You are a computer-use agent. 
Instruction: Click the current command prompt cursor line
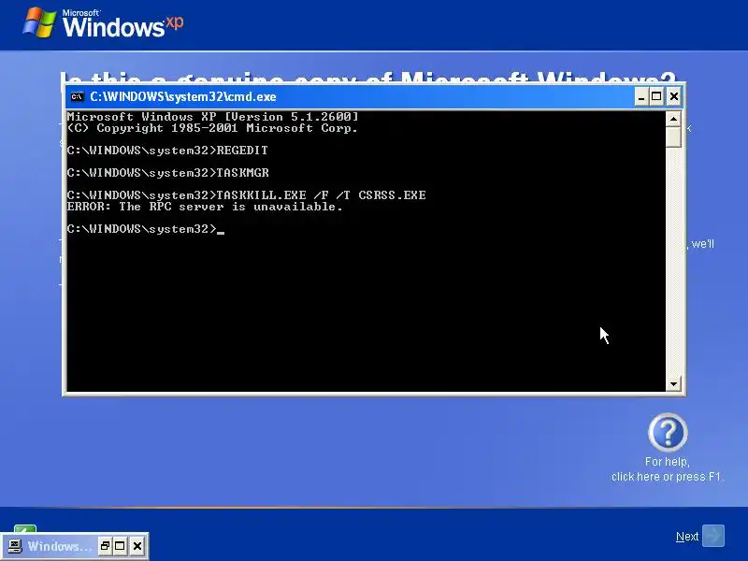click(x=146, y=229)
